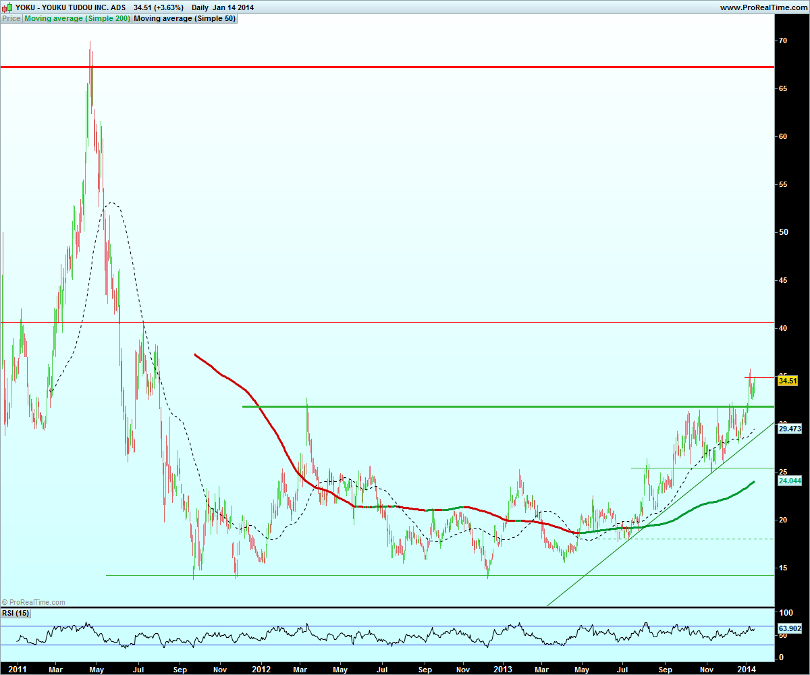This screenshot has height=675, width=810.
Task: Select the green 24.044 price tag
Action: [790, 481]
